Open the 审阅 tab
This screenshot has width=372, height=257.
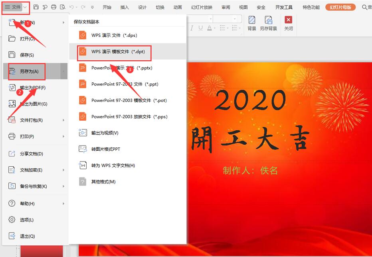226,7
